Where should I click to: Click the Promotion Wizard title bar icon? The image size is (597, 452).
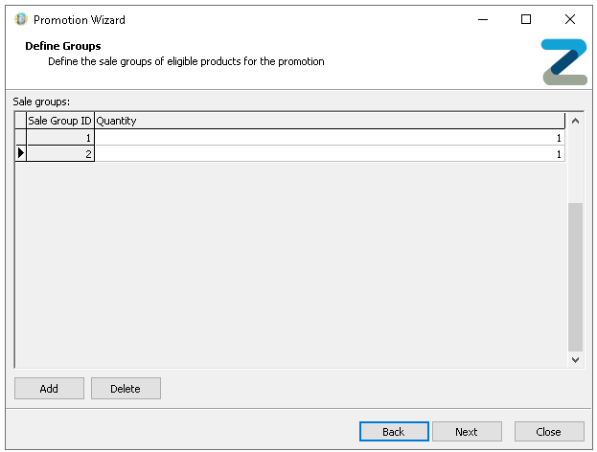point(20,19)
